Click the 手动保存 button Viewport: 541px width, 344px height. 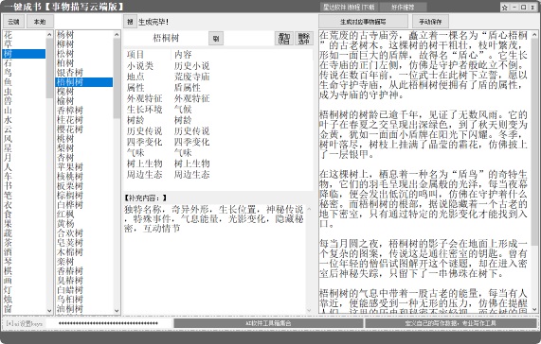click(x=430, y=22)
